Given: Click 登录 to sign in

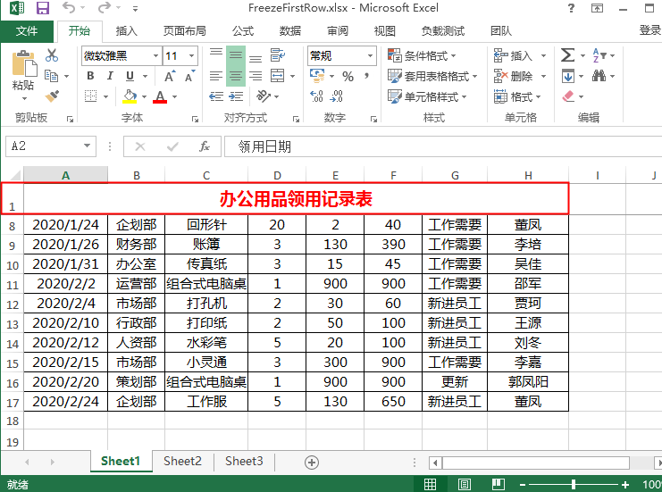Looking at the screenshot, I should coord(650,30).
